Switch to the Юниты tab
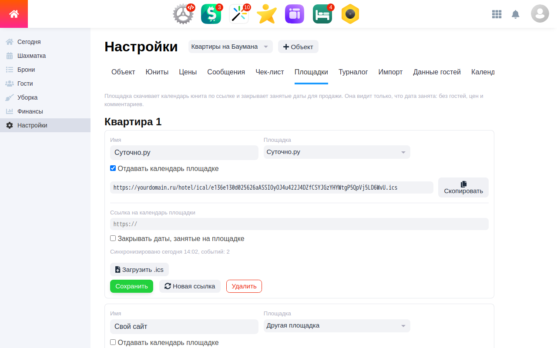557x348 pixels. pos(157,72)
